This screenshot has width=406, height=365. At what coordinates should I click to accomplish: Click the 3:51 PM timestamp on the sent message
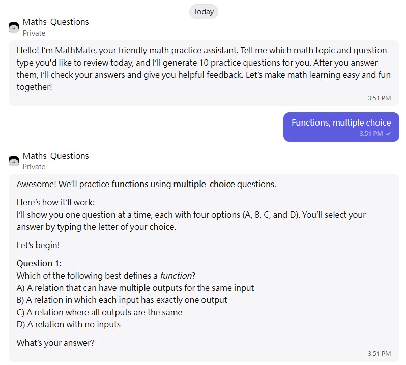pyautogui.click(x=371, y=134)
